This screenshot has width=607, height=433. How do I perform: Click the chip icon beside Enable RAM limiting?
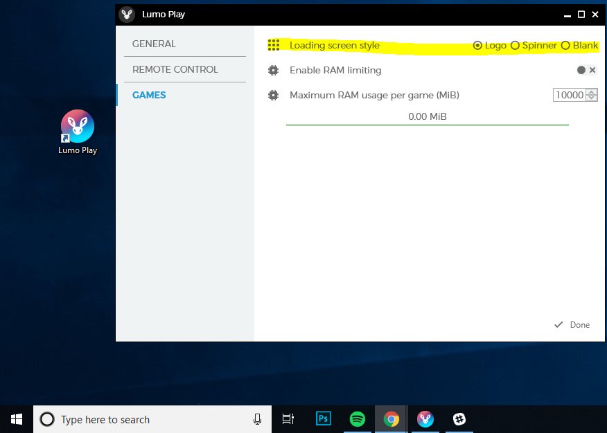(x=273, y=70)
